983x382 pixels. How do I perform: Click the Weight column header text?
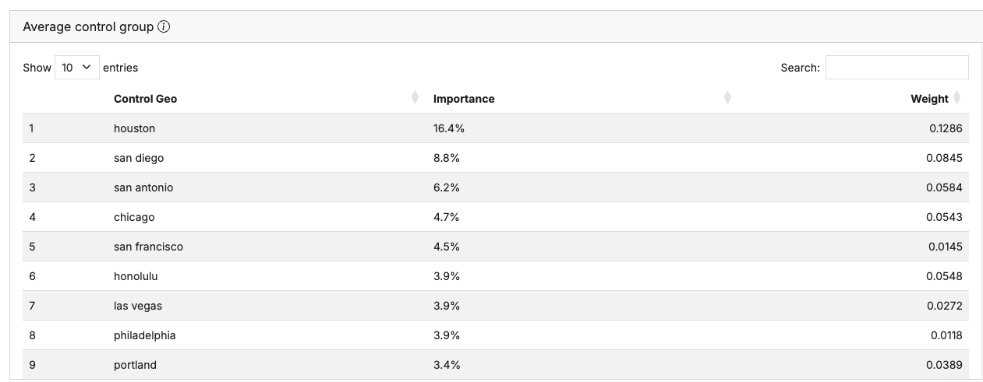point(929,99)
